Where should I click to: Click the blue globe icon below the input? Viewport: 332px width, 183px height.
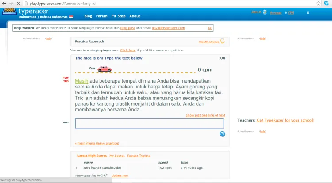click(x=222, y=134)
